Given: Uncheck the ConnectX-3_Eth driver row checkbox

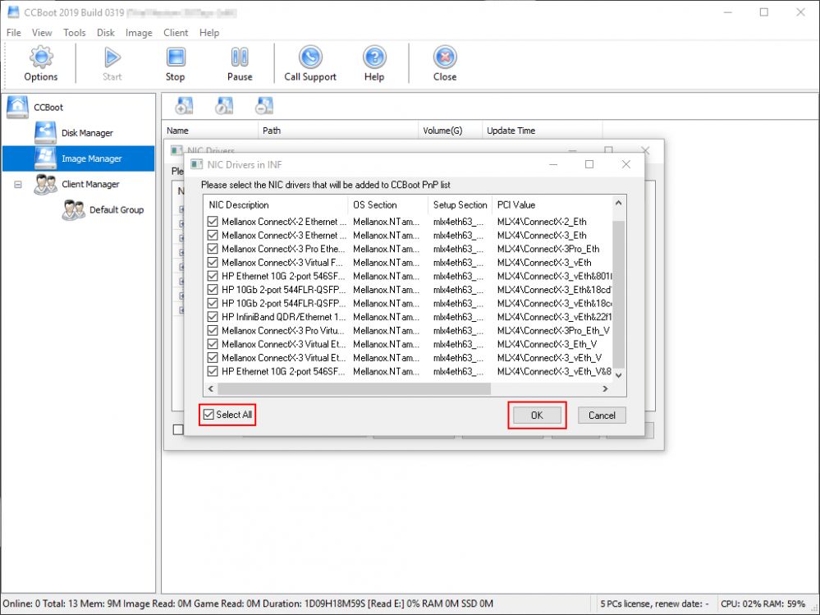Looking at the screenshot, I should pyautogui.click(x=213, y=236).
